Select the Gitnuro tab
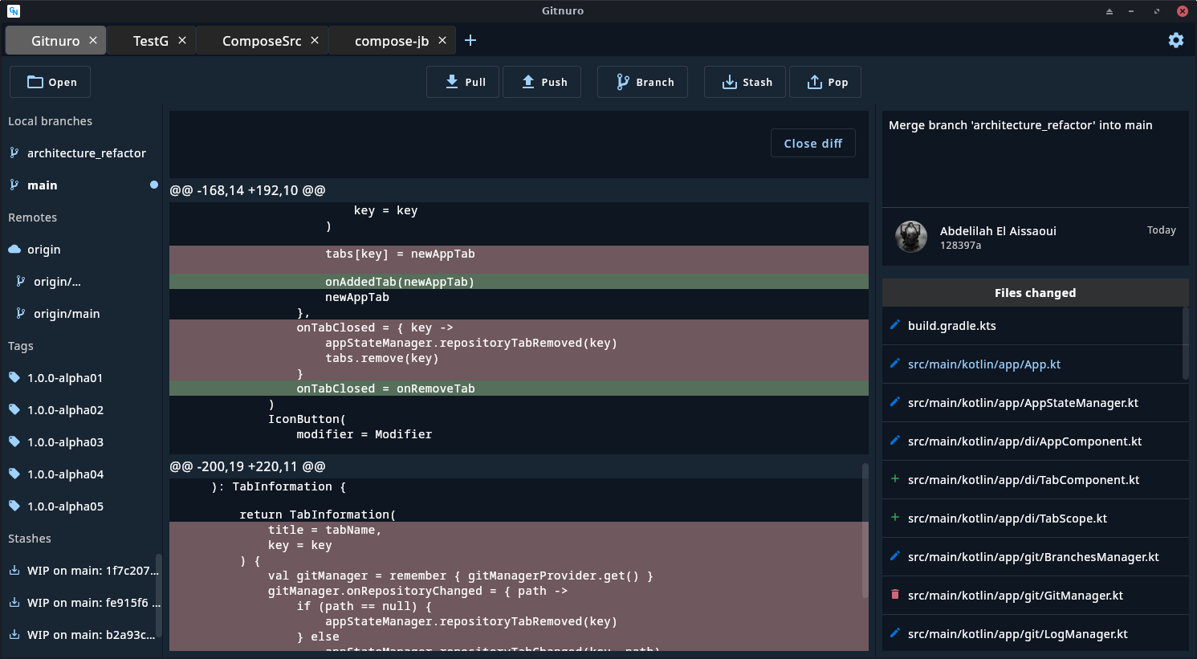 point(55,41)
